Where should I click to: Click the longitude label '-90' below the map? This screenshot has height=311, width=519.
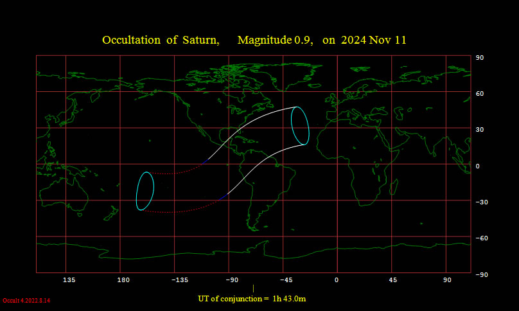[x=232, y=280]
